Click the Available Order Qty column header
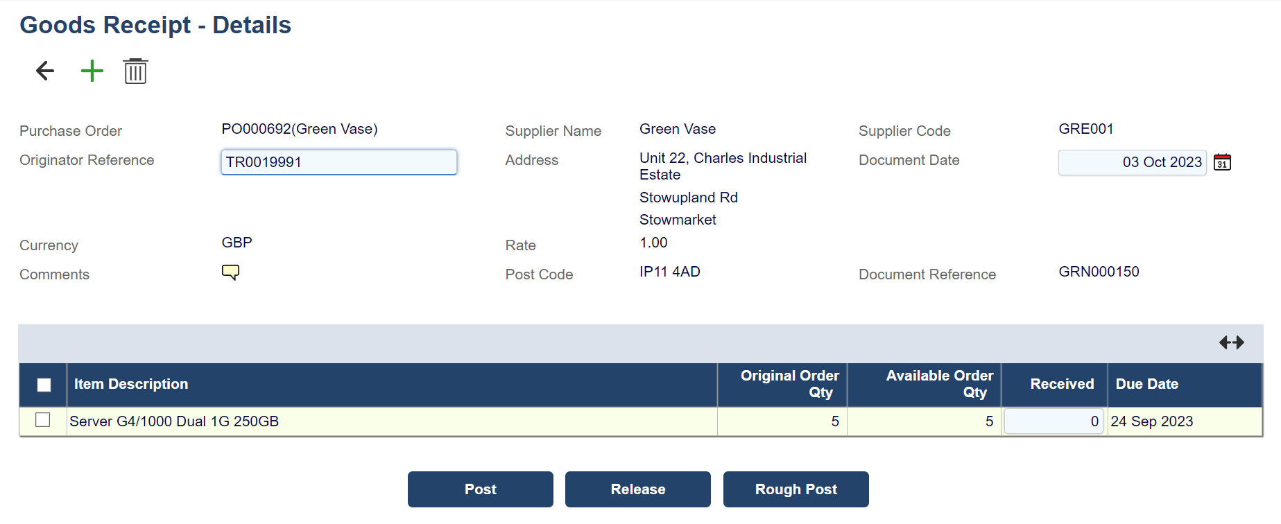 tap(939, 384)
